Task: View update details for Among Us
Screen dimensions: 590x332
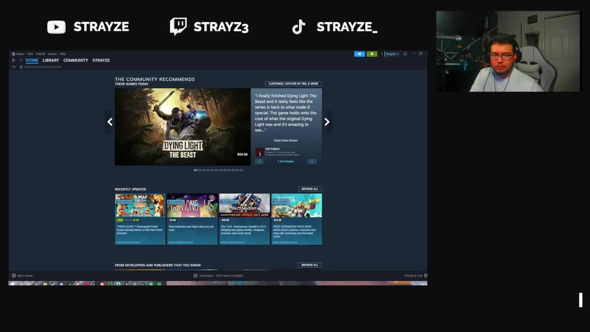Action: (x=181, y=243)
